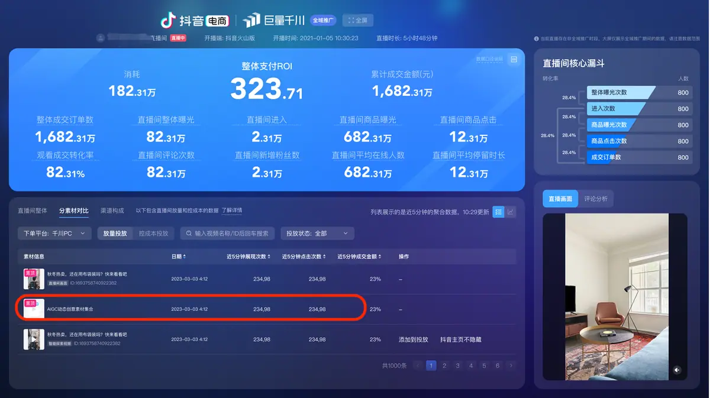Click 添加到投放 in third row
This screenshot has width=710, height=398.
414,339
